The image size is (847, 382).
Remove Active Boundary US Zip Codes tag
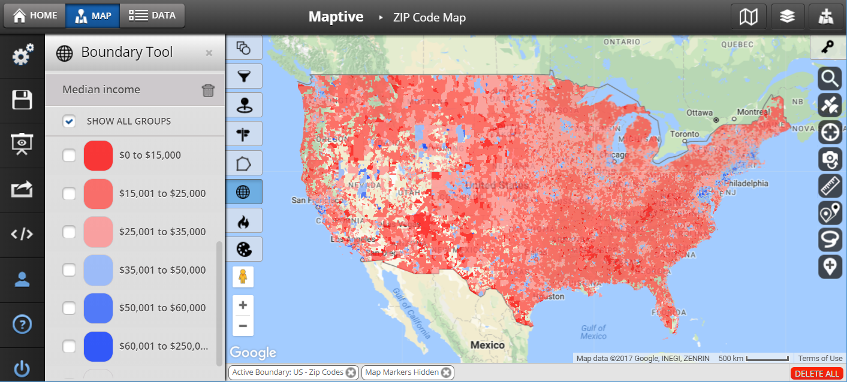[351, 372]
